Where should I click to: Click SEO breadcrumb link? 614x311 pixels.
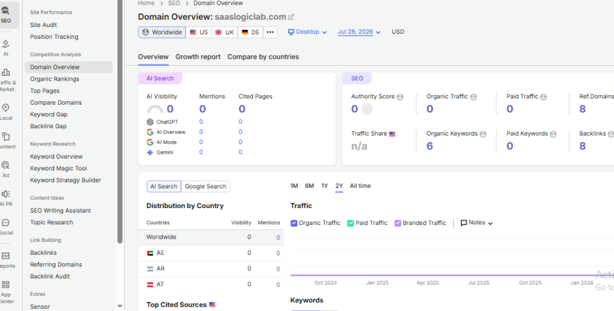(174, 3)
